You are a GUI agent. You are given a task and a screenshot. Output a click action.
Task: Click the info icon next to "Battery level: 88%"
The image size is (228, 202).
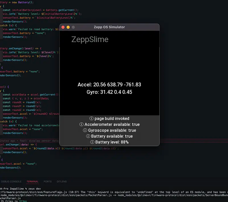click(x=92, y=142)
